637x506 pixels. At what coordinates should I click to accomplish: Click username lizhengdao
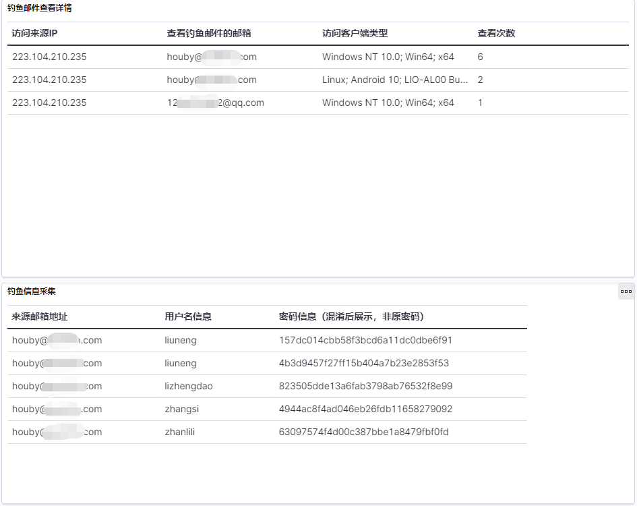[189, 387]
